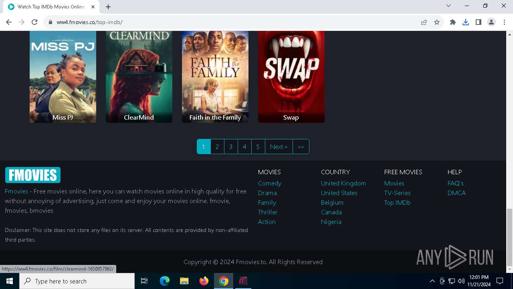Viewport: 513px width, 289px height.
Task: Open the FAQ's help link
Action: [456, 183]
